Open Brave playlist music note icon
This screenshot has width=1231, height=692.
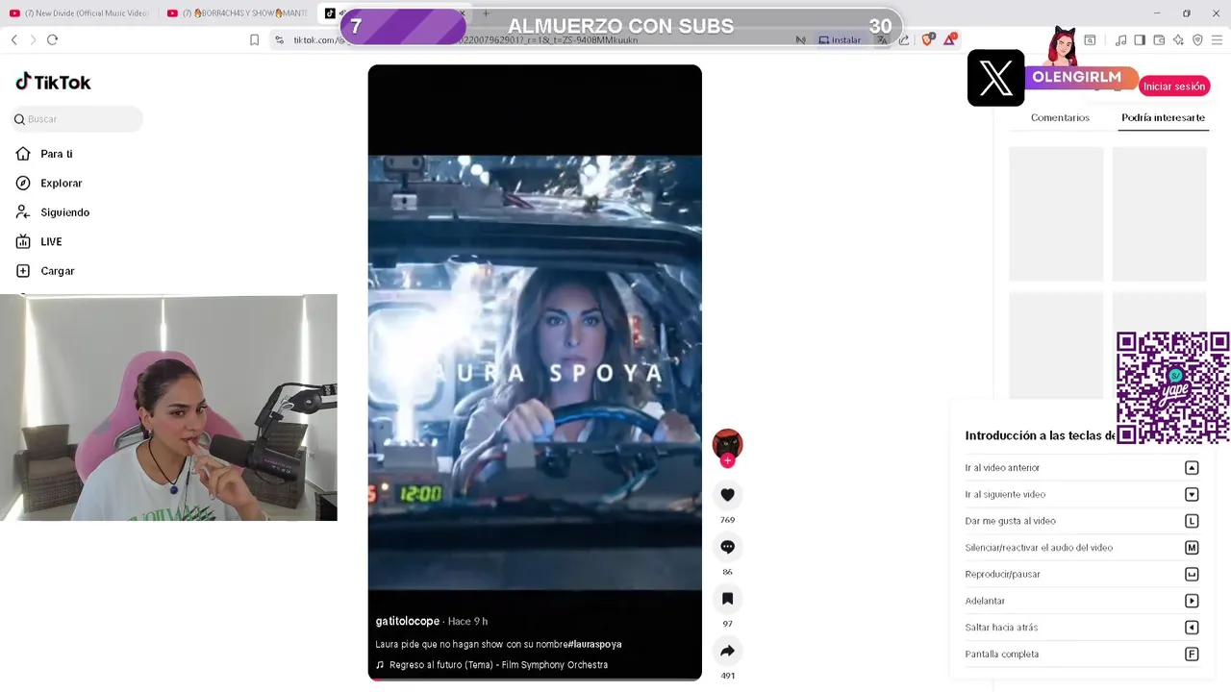tap(1120, 40)
